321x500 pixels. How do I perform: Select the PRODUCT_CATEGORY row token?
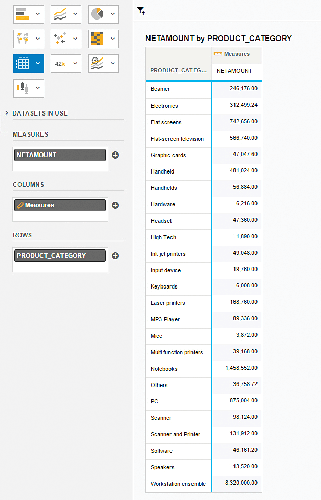[60, 256]
